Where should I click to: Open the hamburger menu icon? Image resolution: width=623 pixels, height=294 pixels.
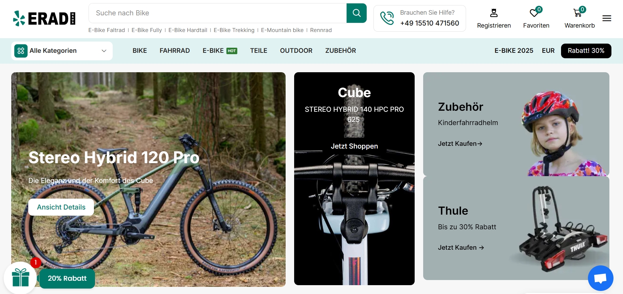607,18
